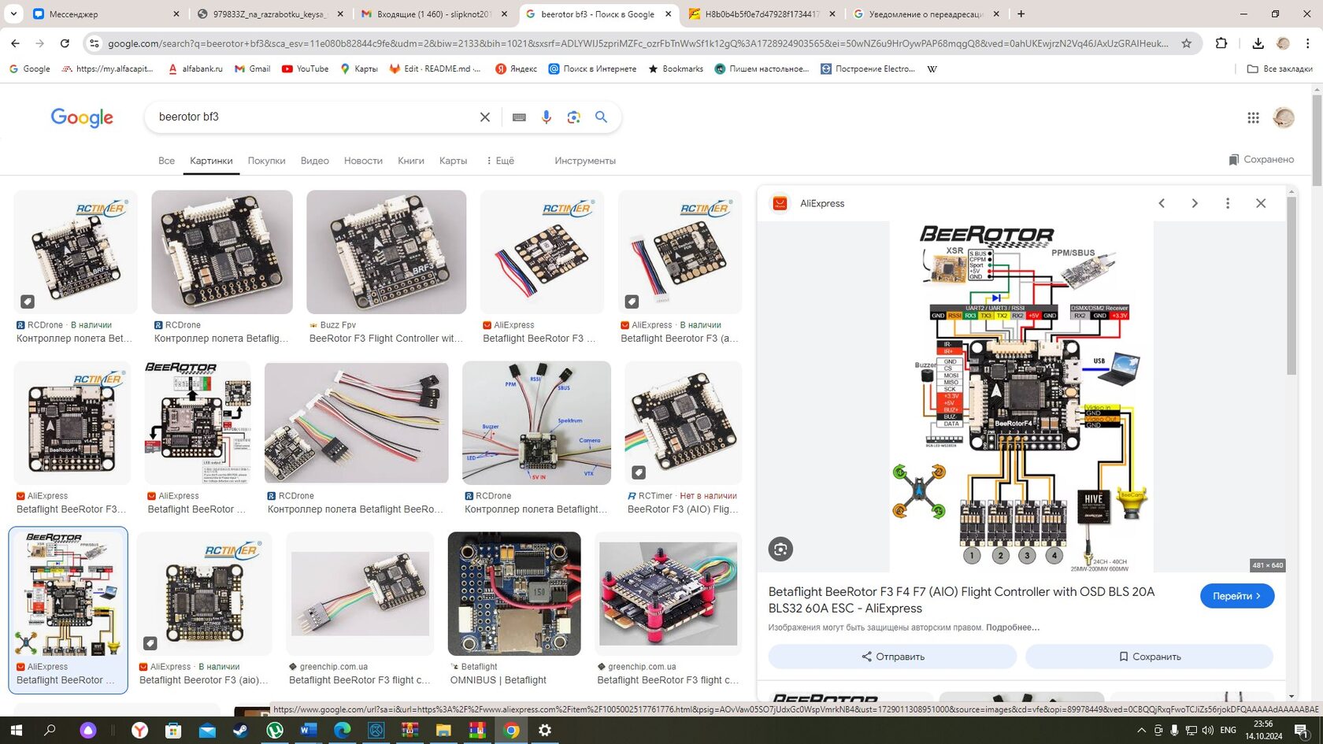Open the Bookmarks bookmark bar item
1323x744 pixels.
tap(676, 69)
